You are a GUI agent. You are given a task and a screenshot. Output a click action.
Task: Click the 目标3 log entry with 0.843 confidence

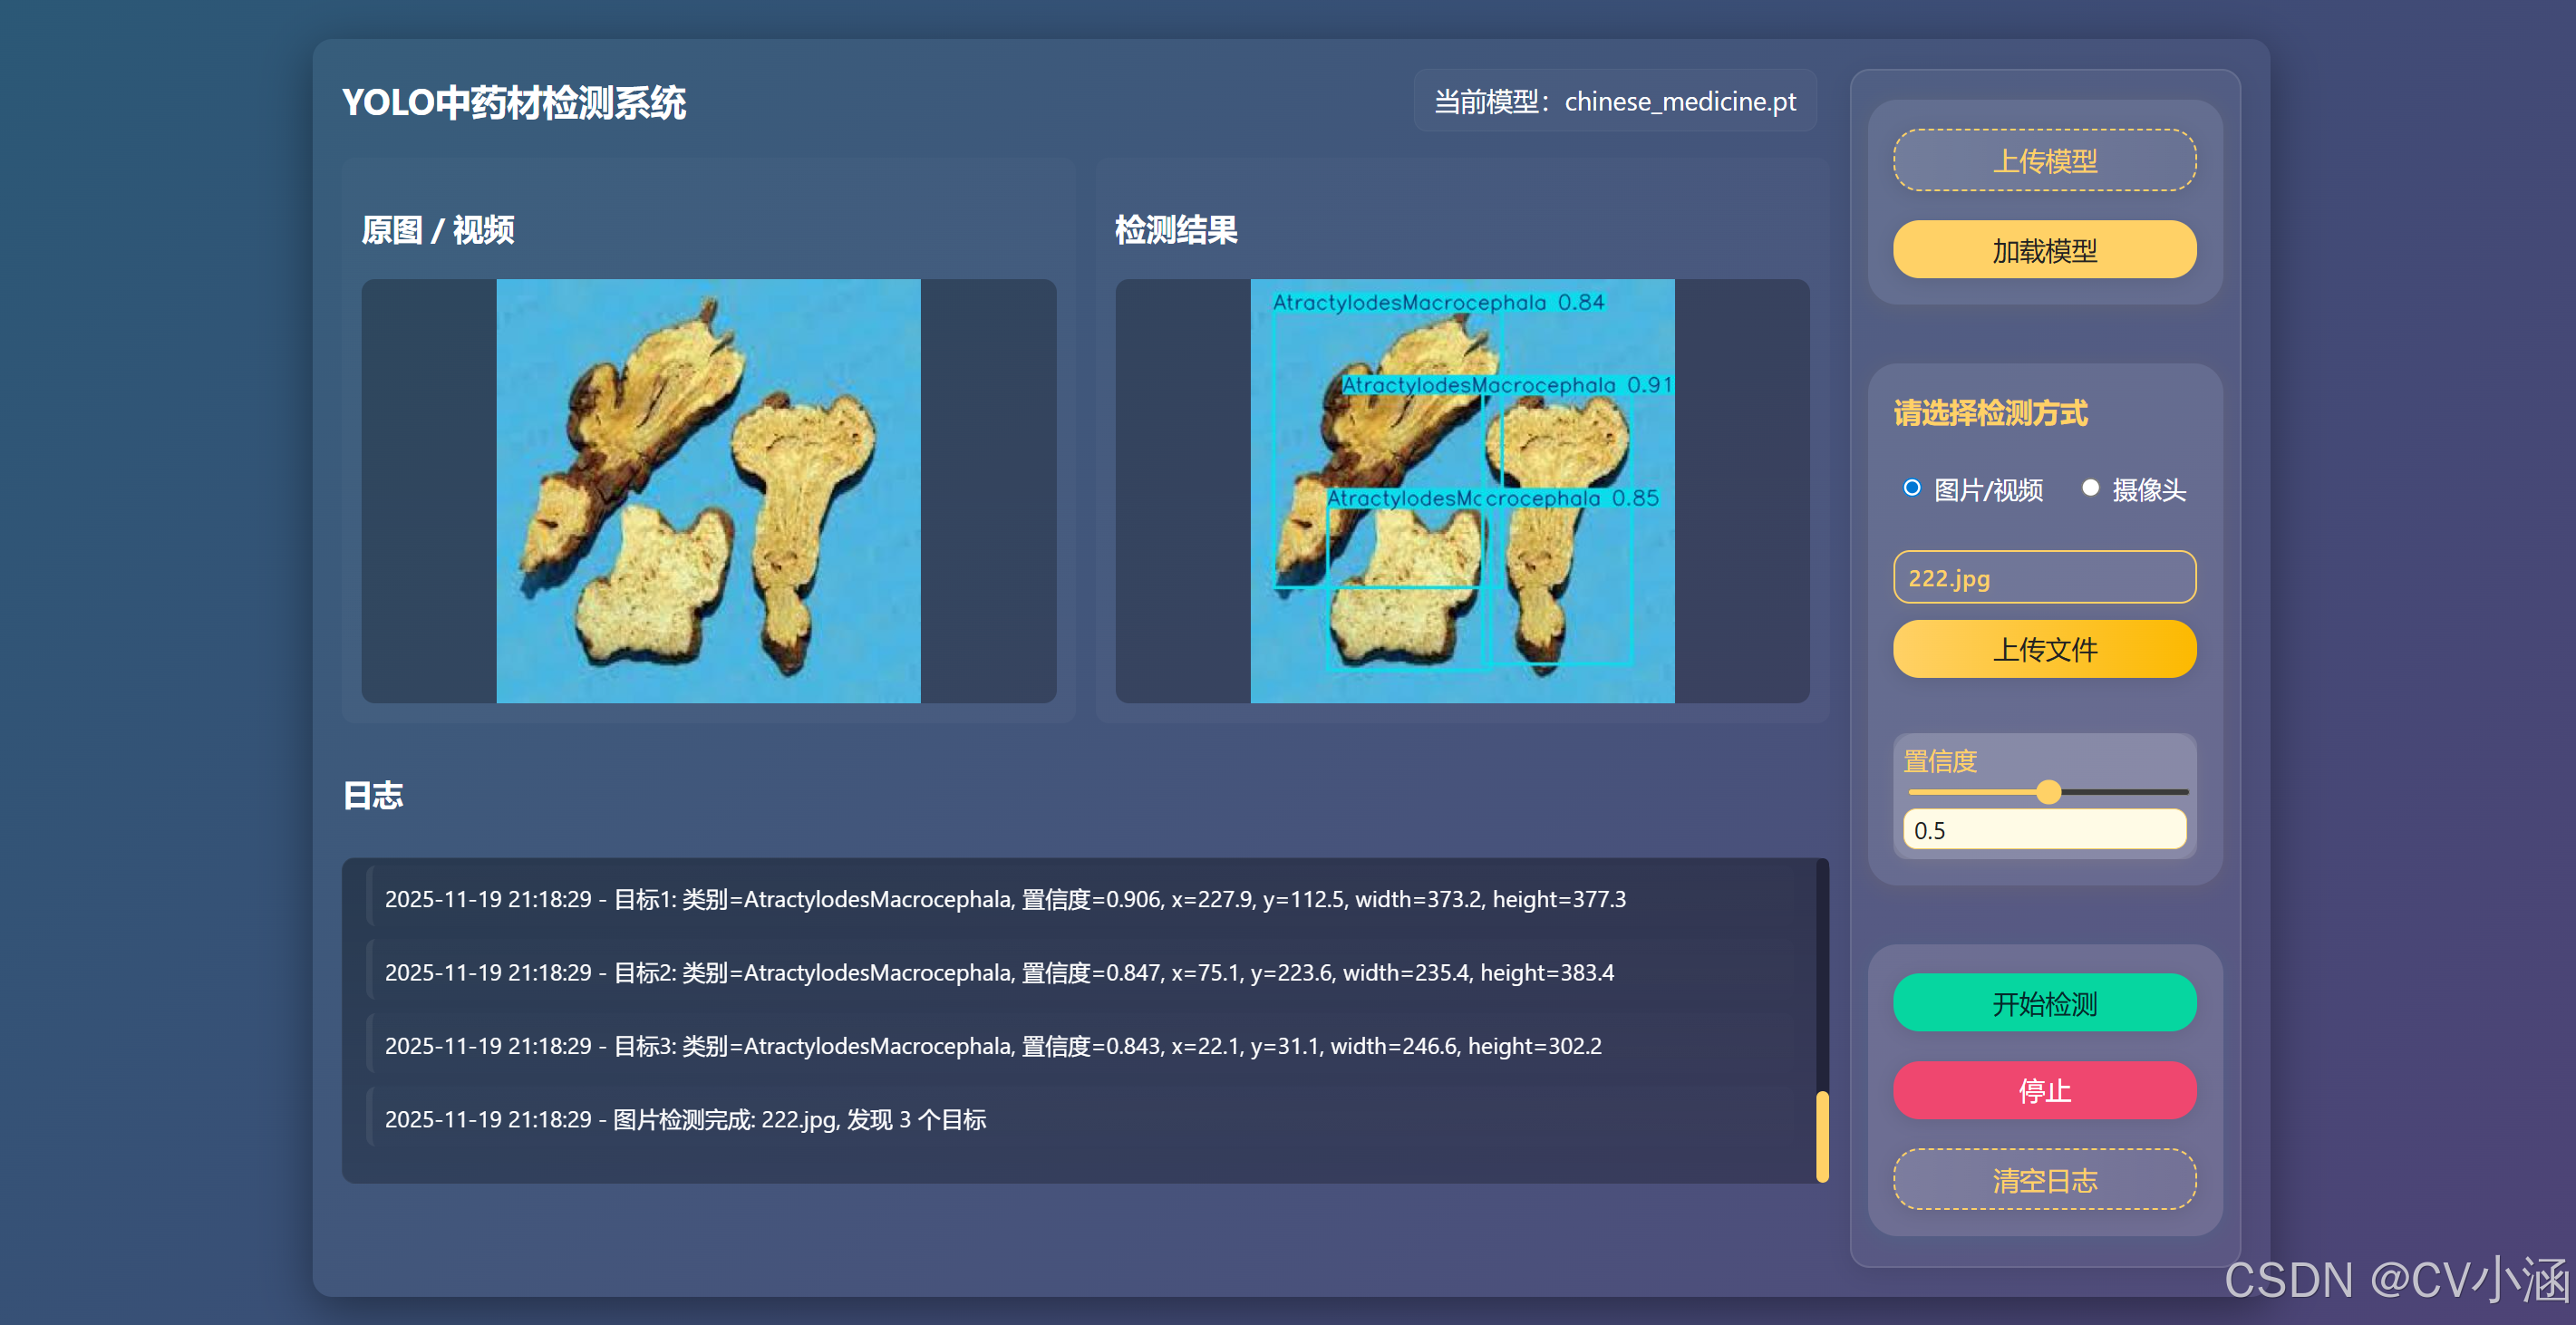click(x=992, y=1046)
